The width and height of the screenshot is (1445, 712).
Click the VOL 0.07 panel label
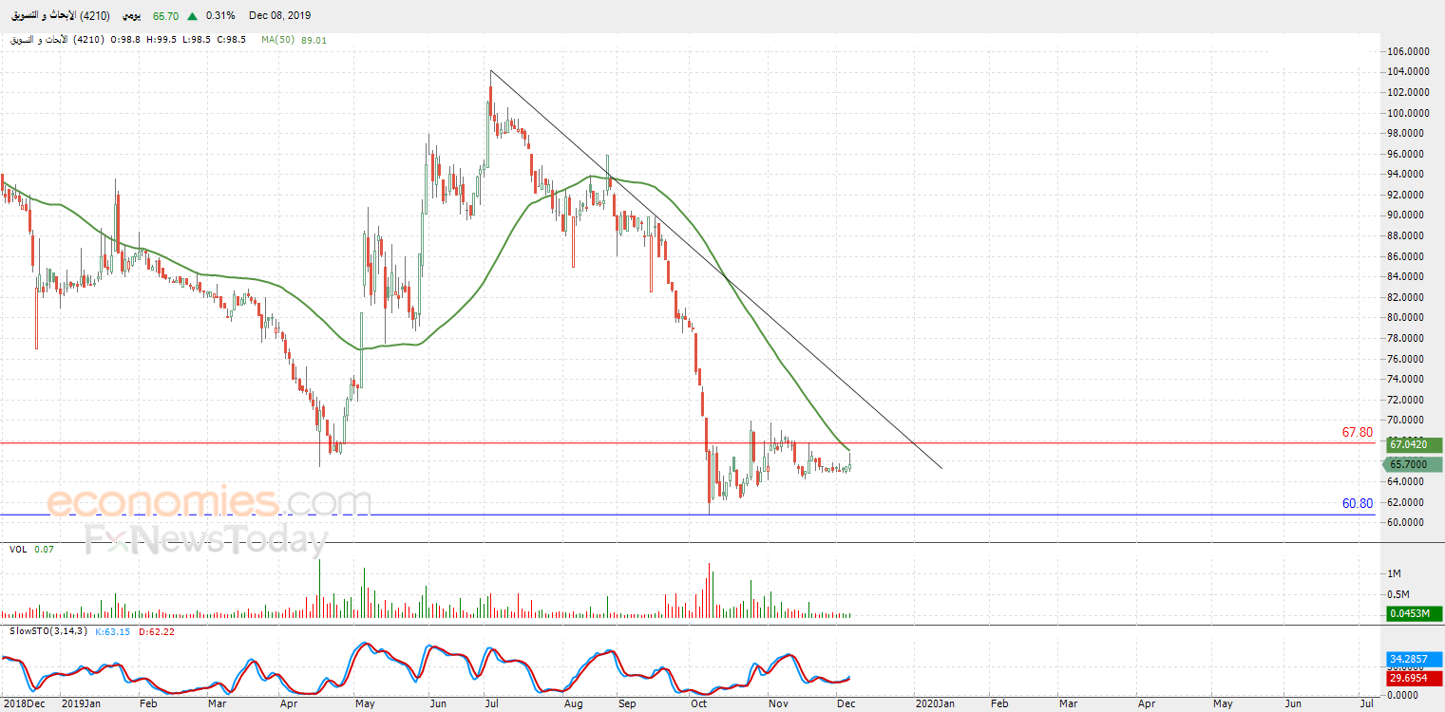30,550
